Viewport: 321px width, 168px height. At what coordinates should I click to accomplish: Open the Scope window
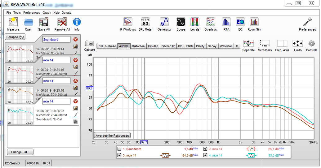point(181,24)
